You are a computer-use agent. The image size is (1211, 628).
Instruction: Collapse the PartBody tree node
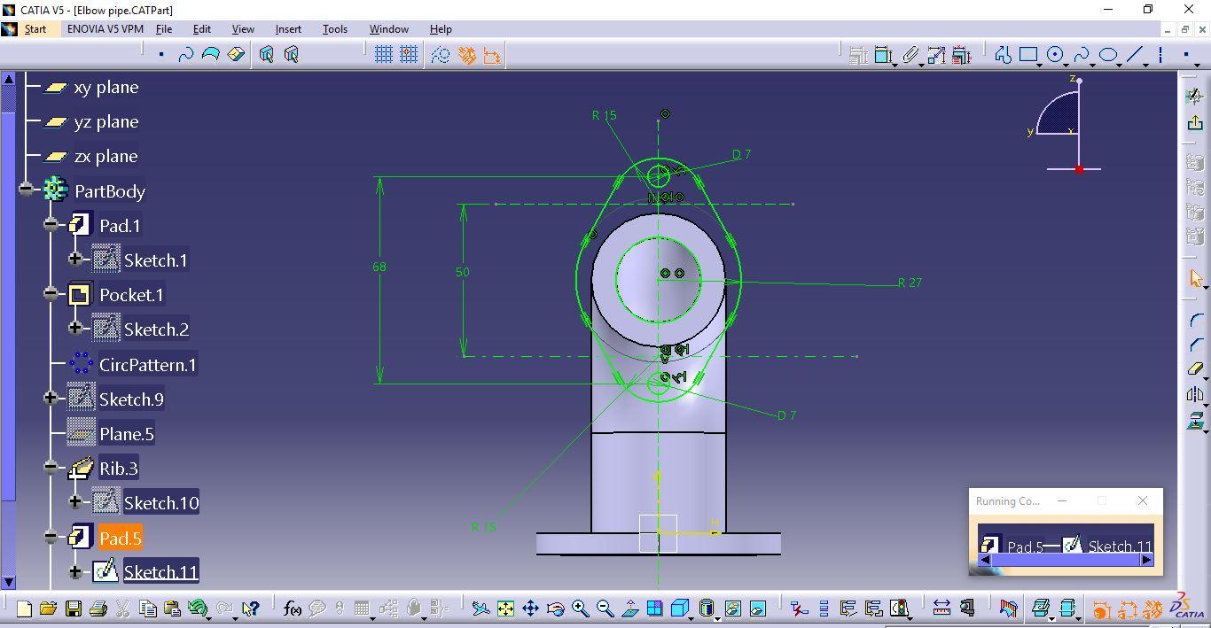click(27, 190)
